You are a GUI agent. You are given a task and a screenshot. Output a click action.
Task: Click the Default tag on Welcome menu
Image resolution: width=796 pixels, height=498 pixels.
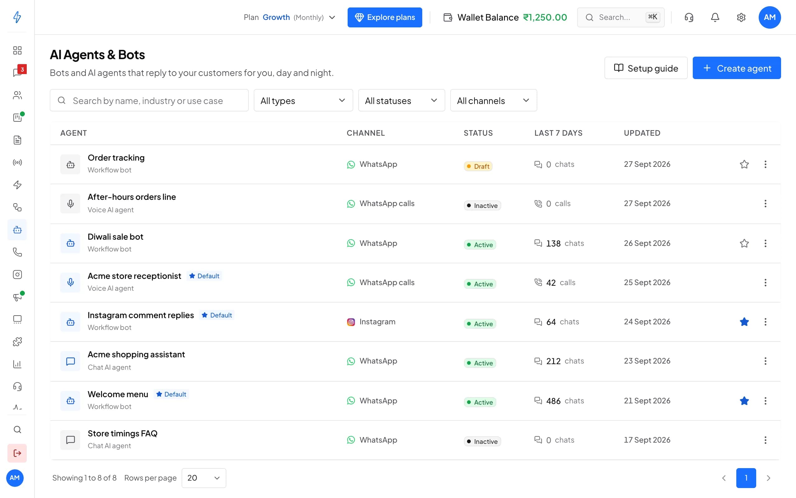[171, 394]
